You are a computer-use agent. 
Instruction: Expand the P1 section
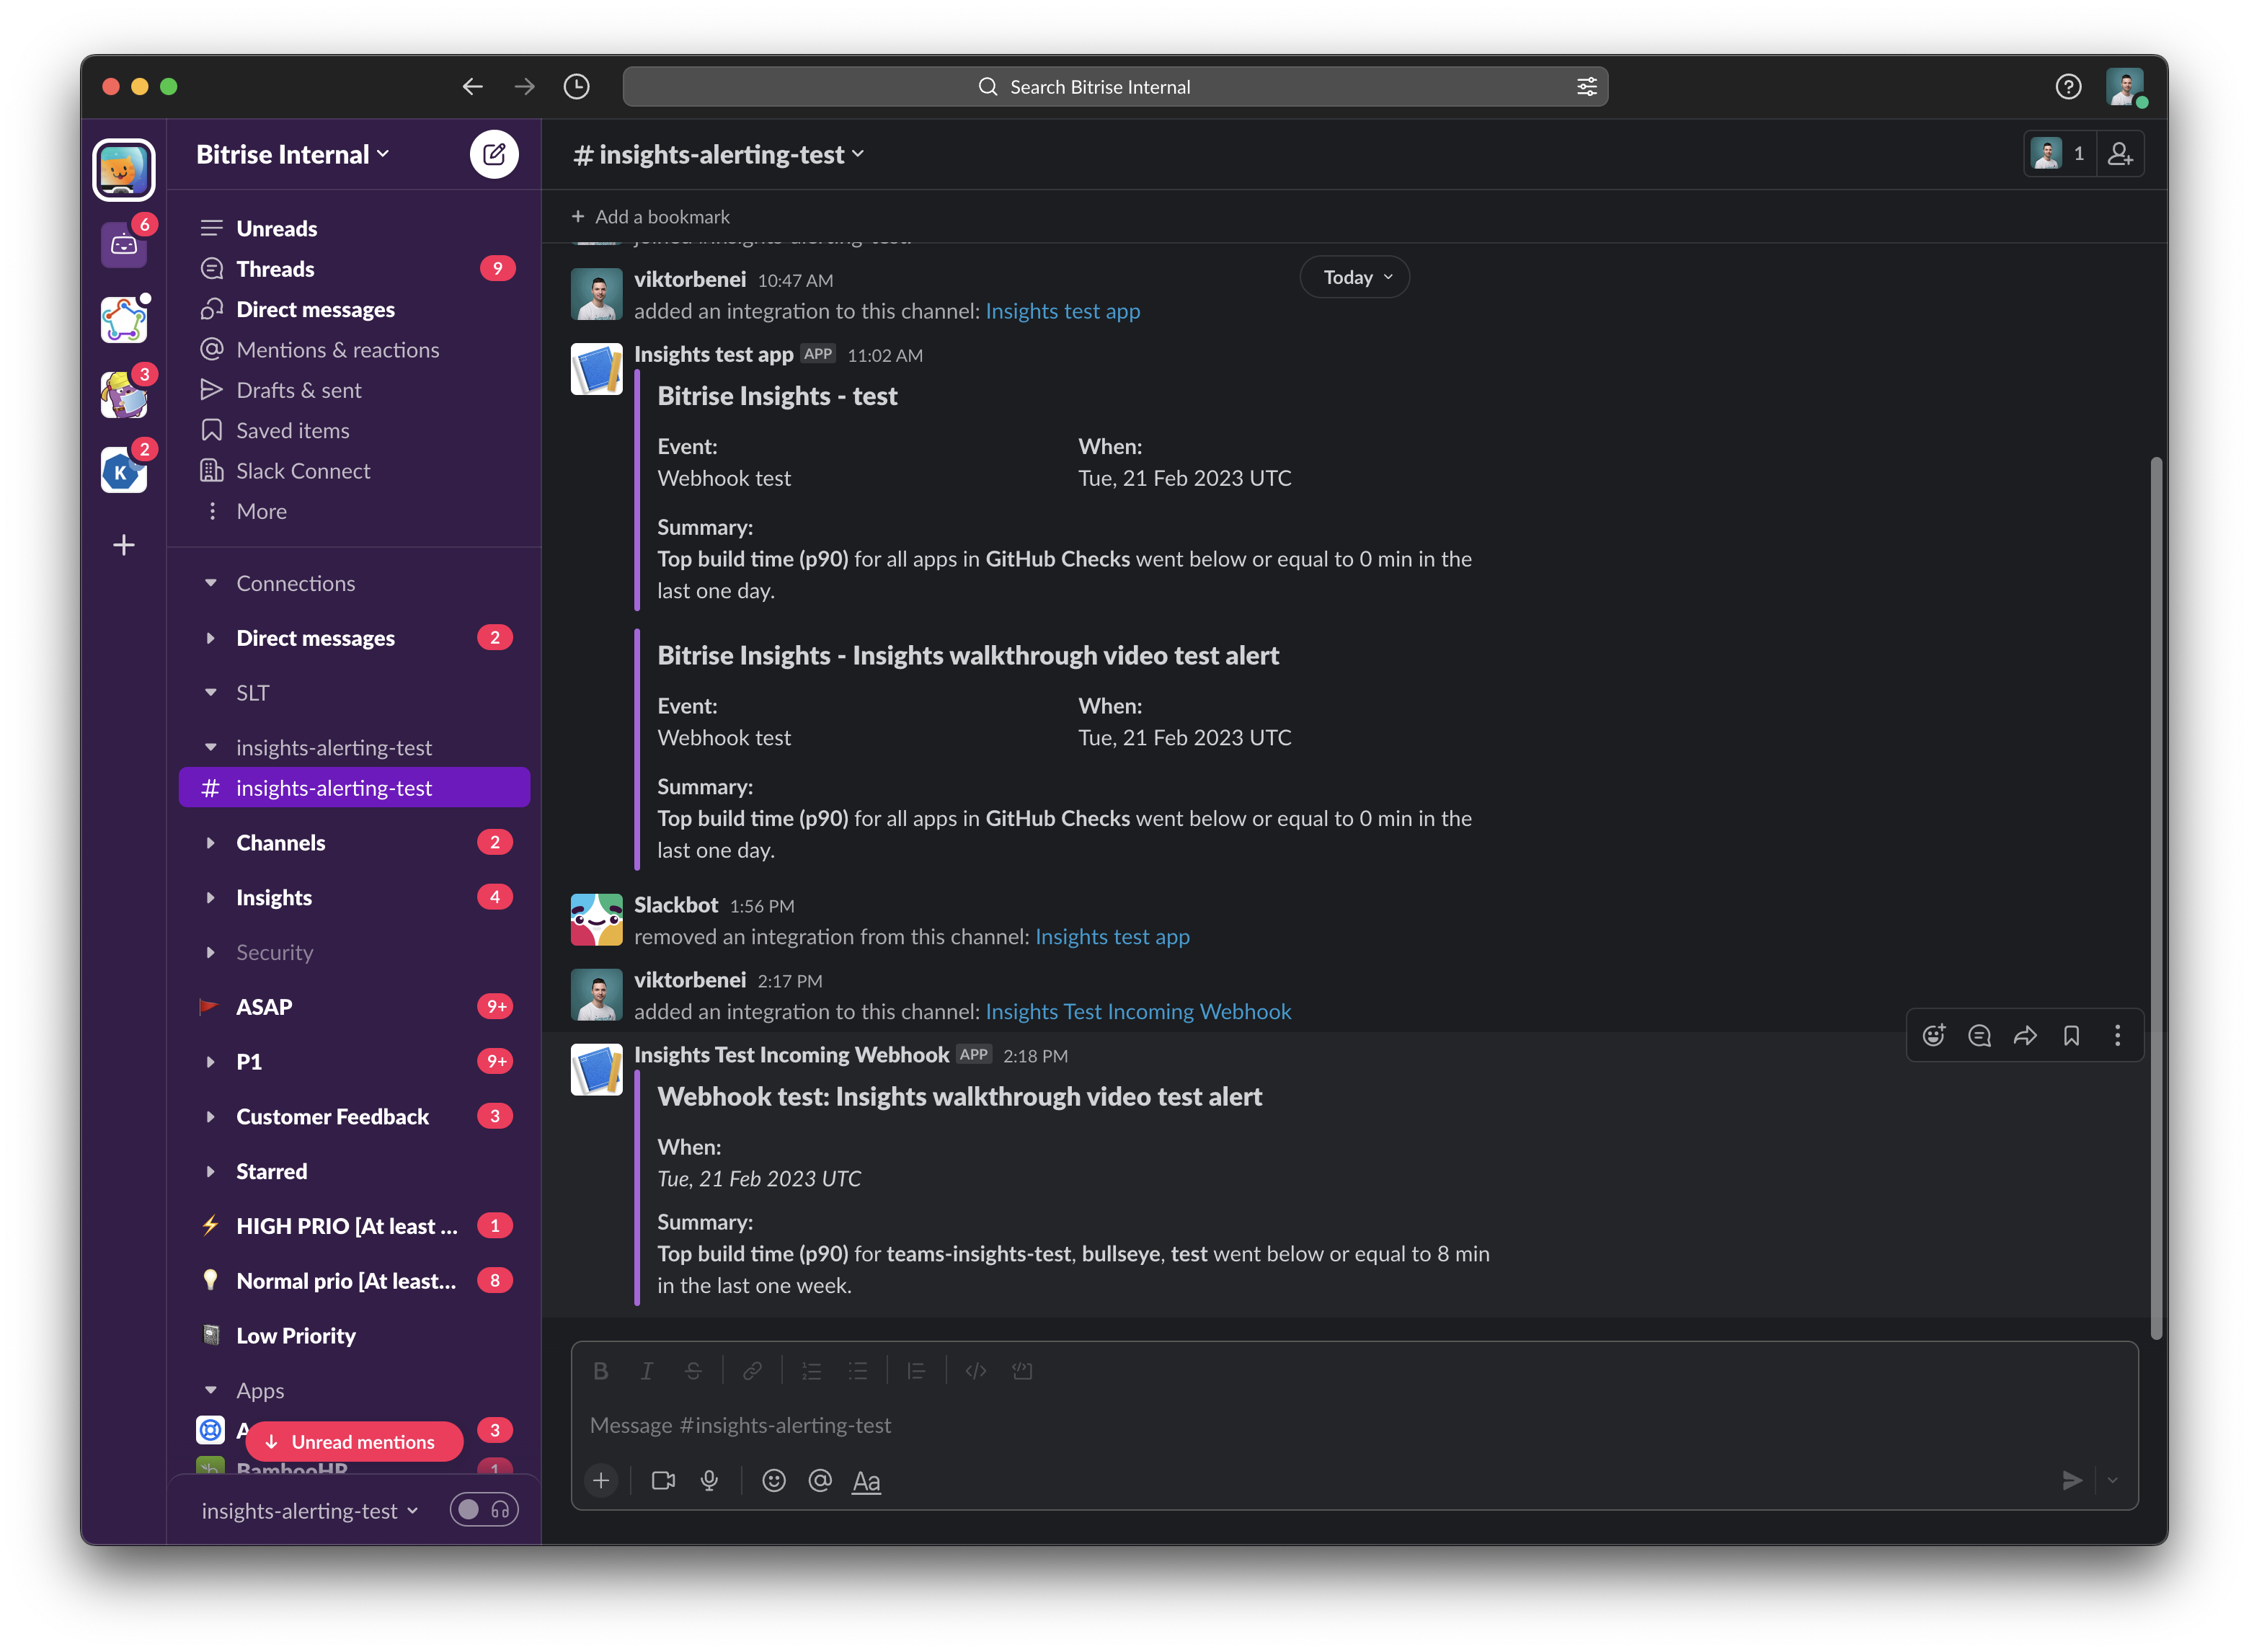210,1061
